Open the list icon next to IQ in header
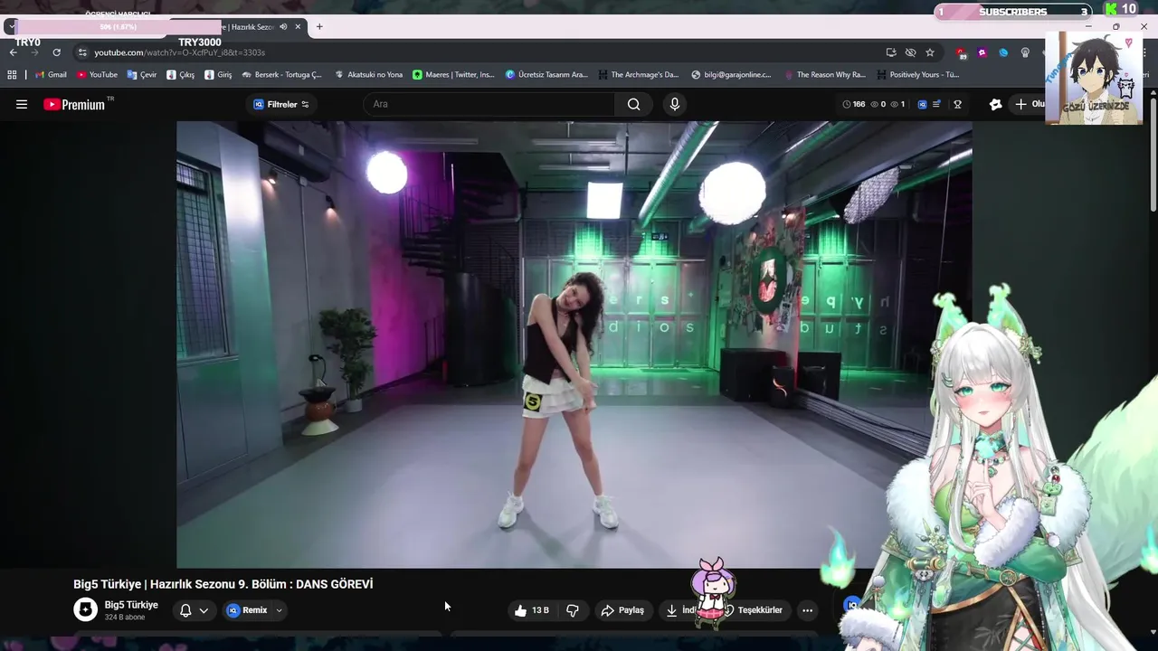 click(936, 104)
